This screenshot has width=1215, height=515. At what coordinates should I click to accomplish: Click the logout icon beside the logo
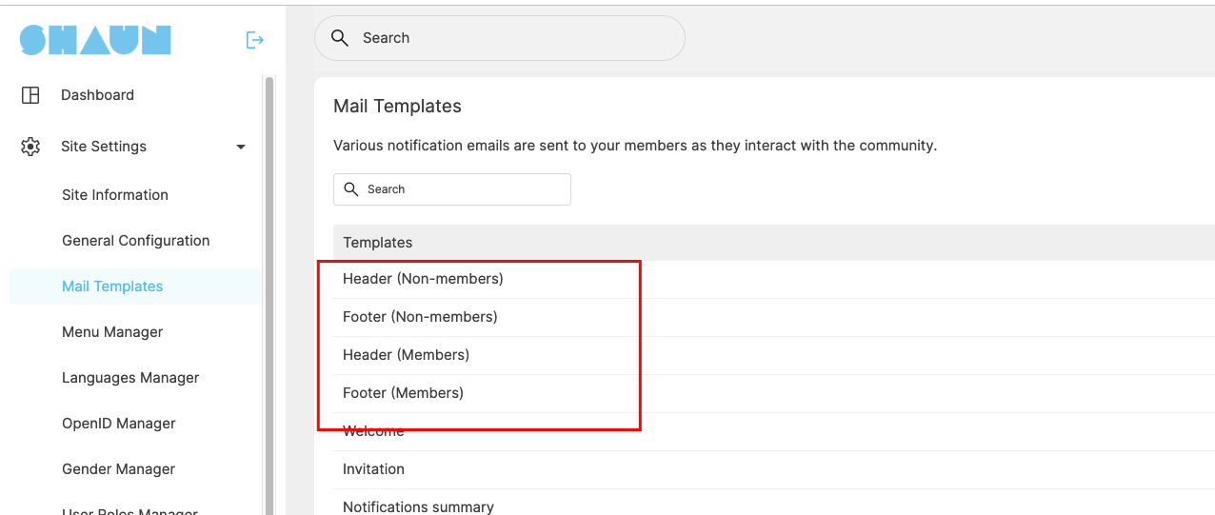coord(254,40)
